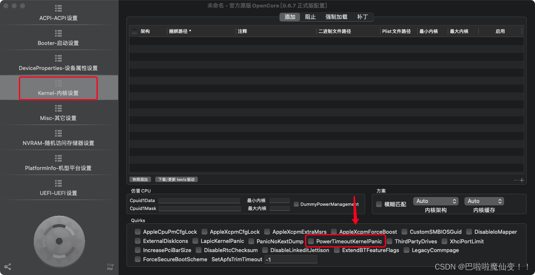The width and height of the screenshot is (535, 275).
Task: Toggle ExternalDiskIcons checkbox
Action: click(138, 241)
